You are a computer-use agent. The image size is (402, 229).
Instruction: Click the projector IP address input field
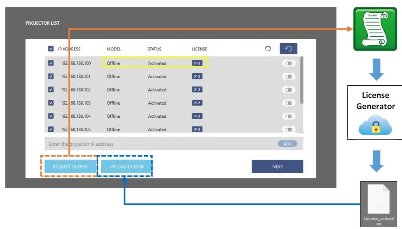157,144
